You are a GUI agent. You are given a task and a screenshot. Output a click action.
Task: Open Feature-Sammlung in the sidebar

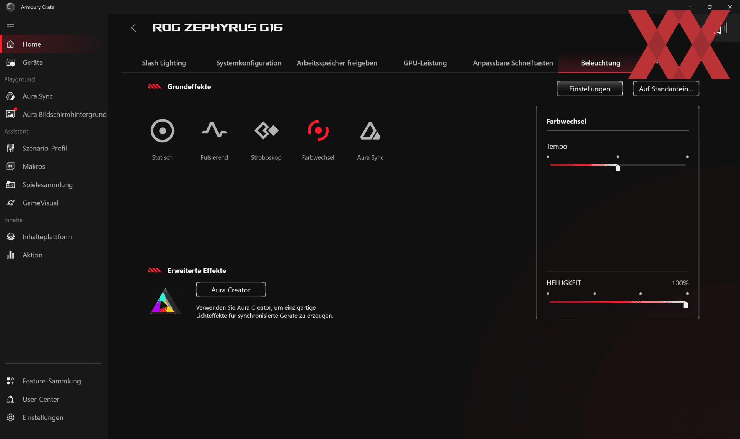pyautogui.click(x=53, y=381)
